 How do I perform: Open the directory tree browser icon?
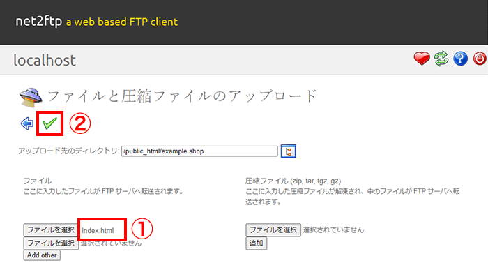[x=288, y=151]
